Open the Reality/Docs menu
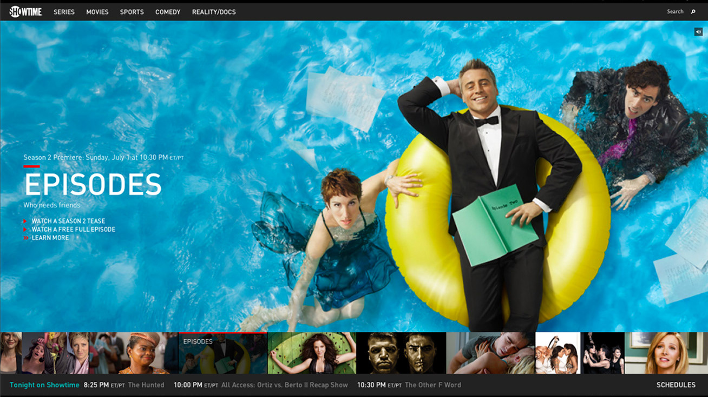The image size is (708, 397). tap(214, 12)
